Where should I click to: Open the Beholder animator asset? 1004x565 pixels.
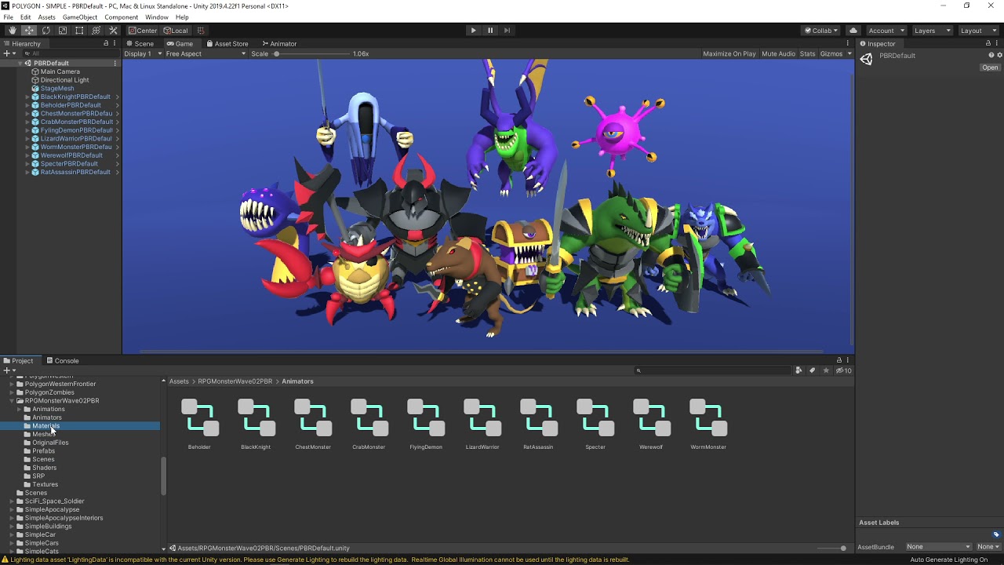[x=199, y=425]
